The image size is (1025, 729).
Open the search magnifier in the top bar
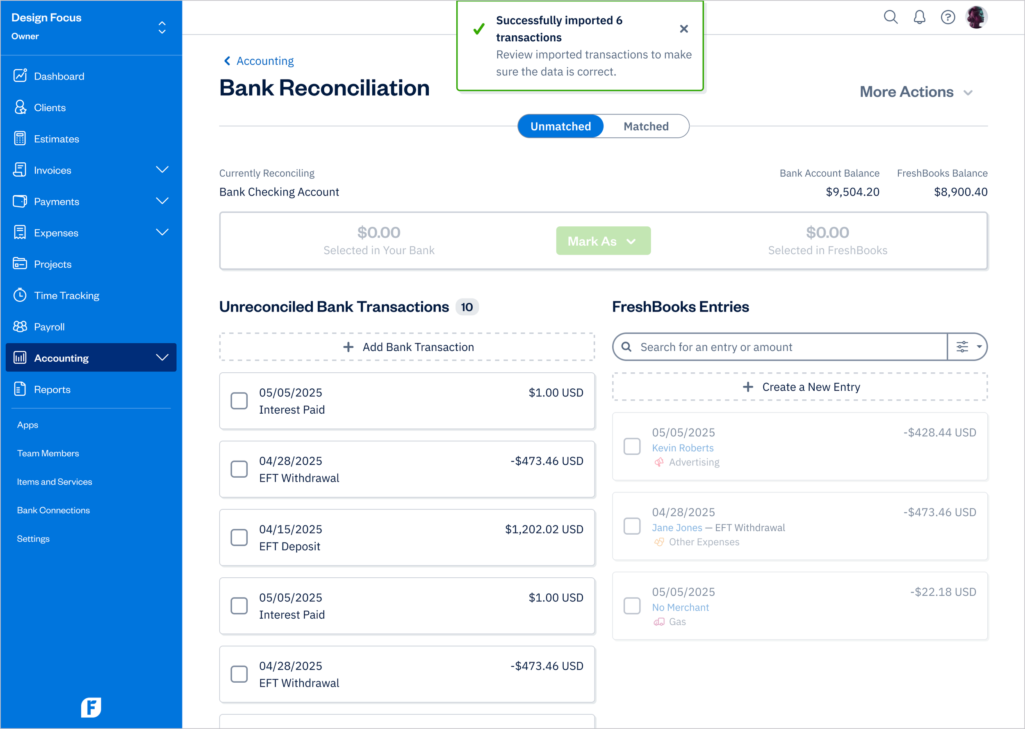click(891, 17)
